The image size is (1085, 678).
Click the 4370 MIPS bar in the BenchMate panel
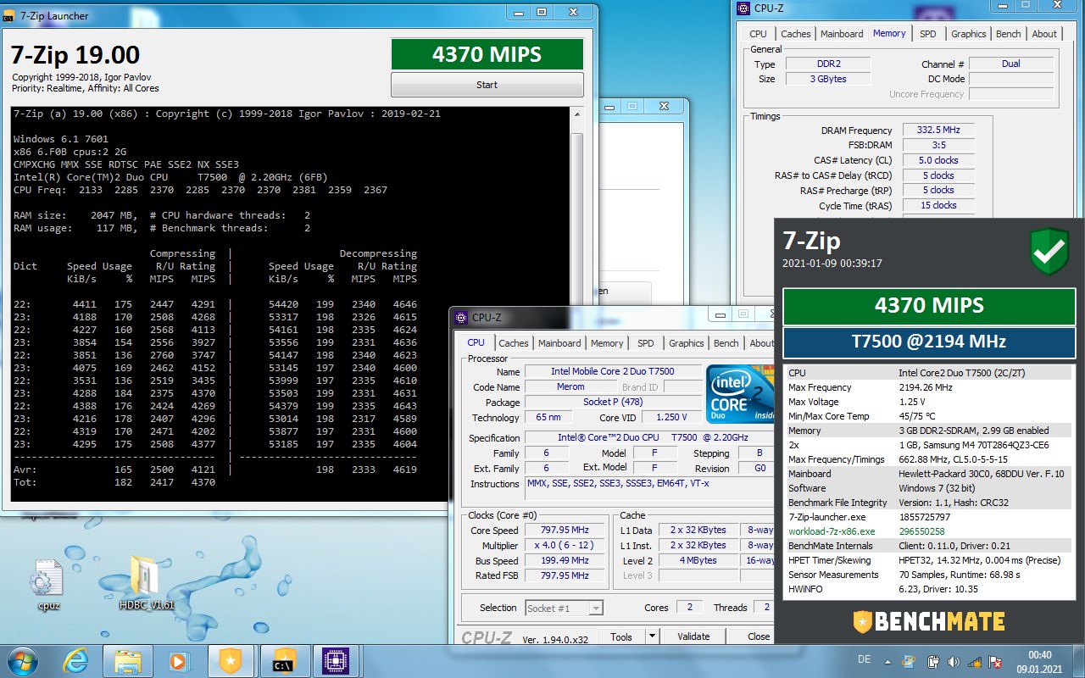click(x=929, y=306)
